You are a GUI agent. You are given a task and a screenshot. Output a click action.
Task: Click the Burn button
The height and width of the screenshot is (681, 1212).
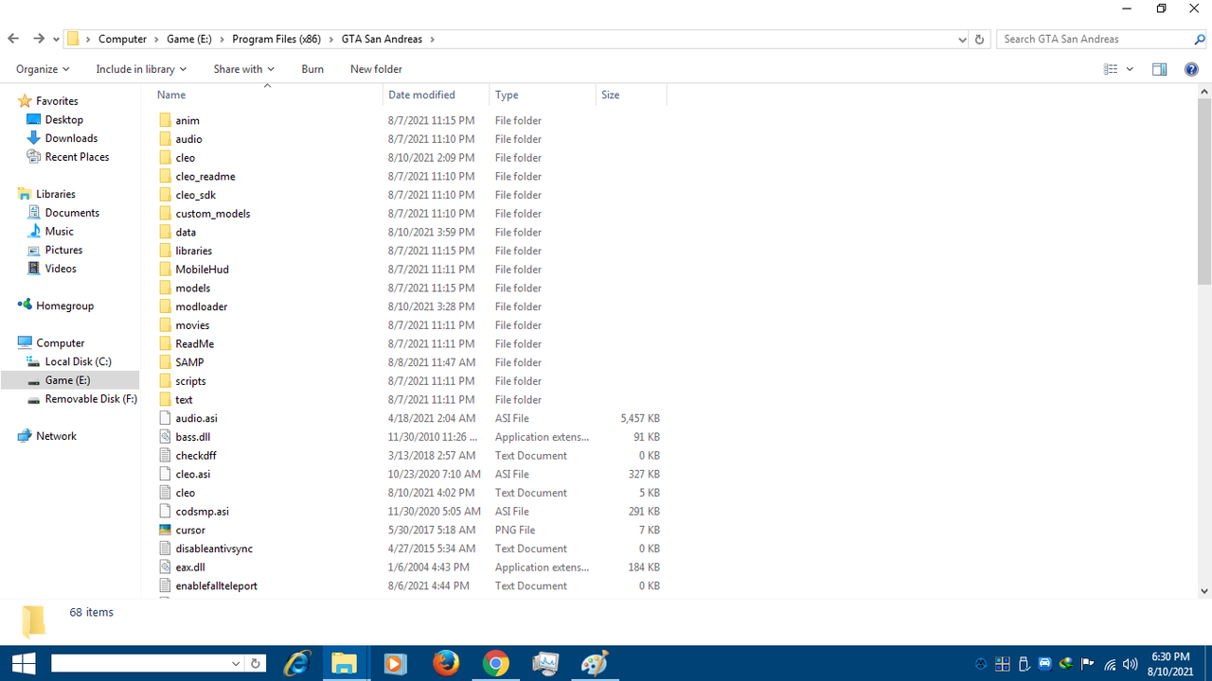312,69
